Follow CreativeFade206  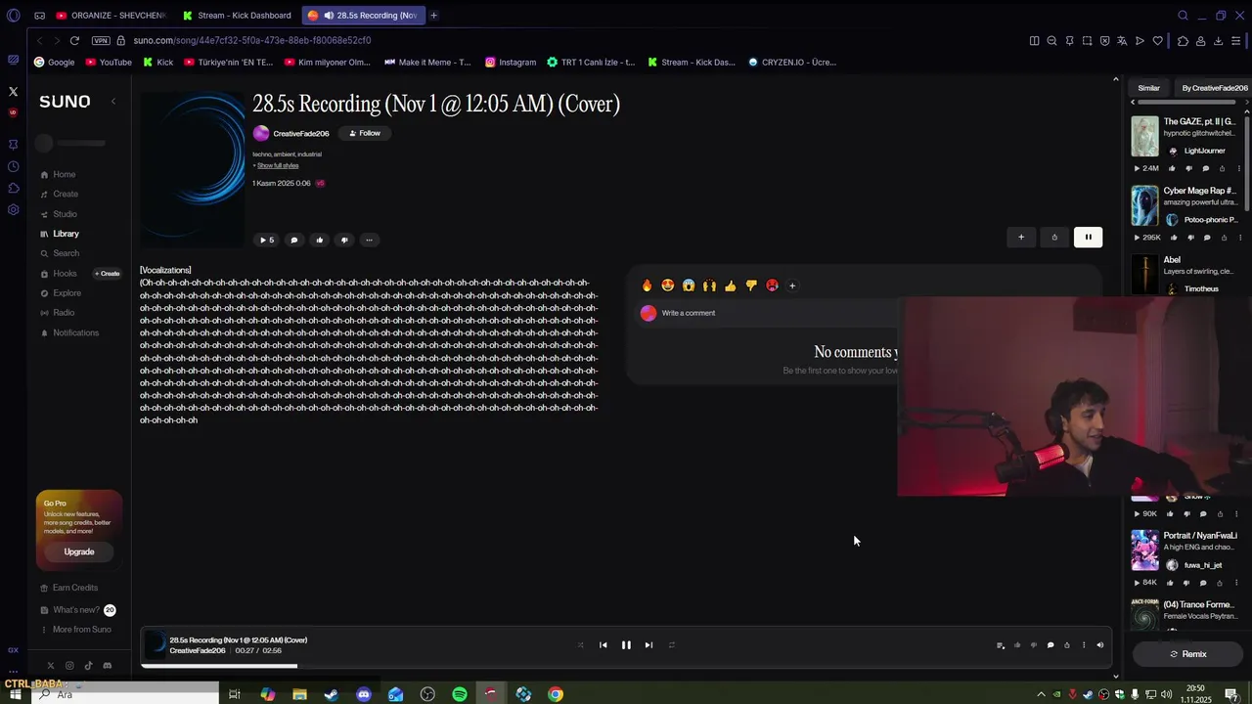(365, 133)
